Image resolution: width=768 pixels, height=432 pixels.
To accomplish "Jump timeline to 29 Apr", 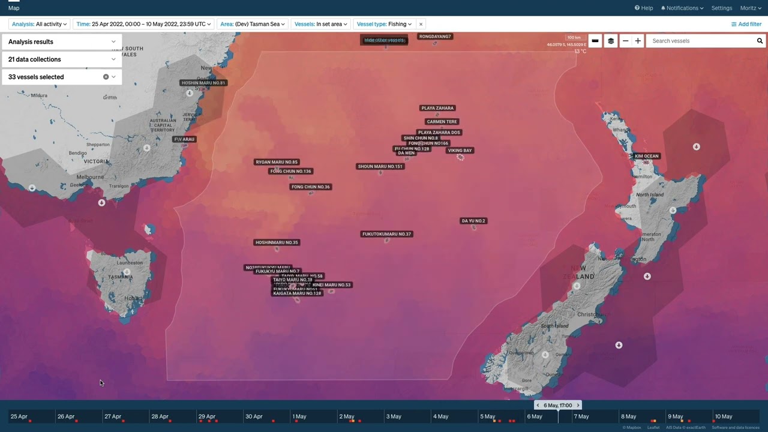I will 206,416.
